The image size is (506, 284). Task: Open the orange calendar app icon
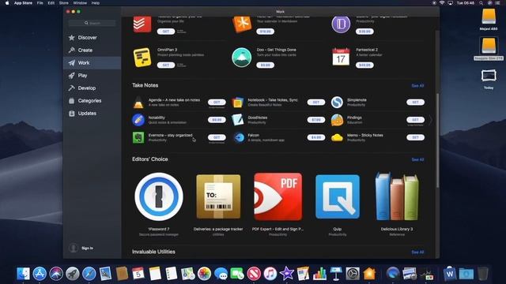tap(242, 24)
